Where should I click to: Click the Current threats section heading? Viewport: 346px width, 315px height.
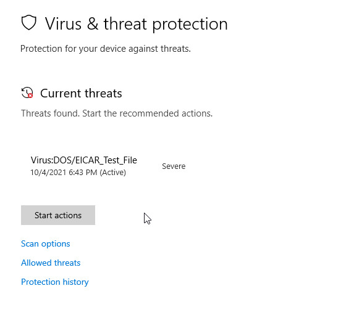(x=81, y=93)
